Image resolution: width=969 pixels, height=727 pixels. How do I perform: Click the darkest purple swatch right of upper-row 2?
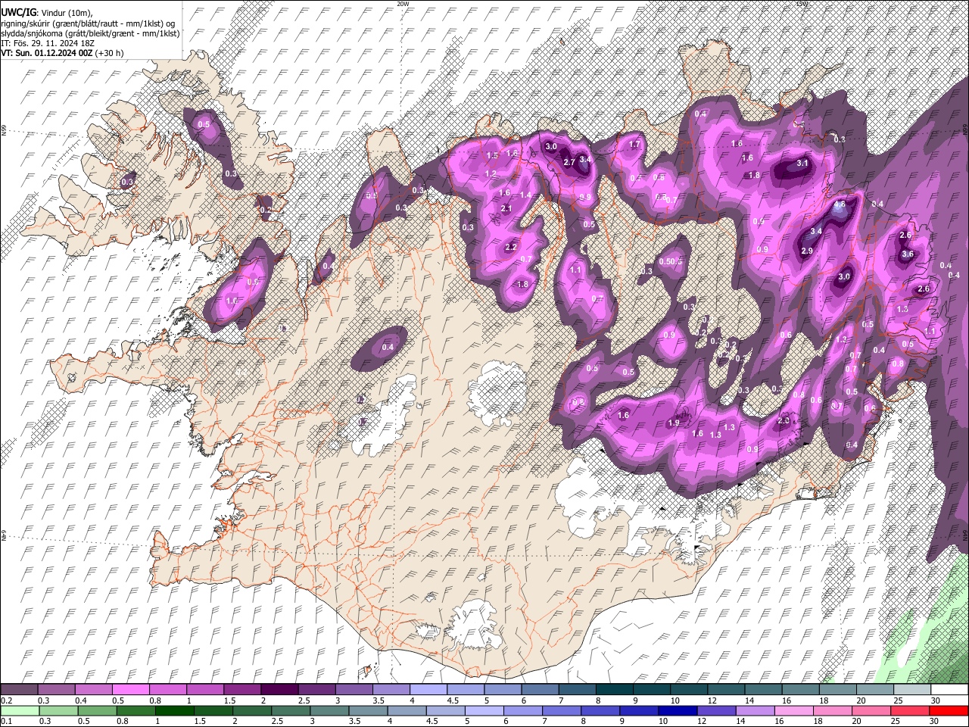point(279,690)
